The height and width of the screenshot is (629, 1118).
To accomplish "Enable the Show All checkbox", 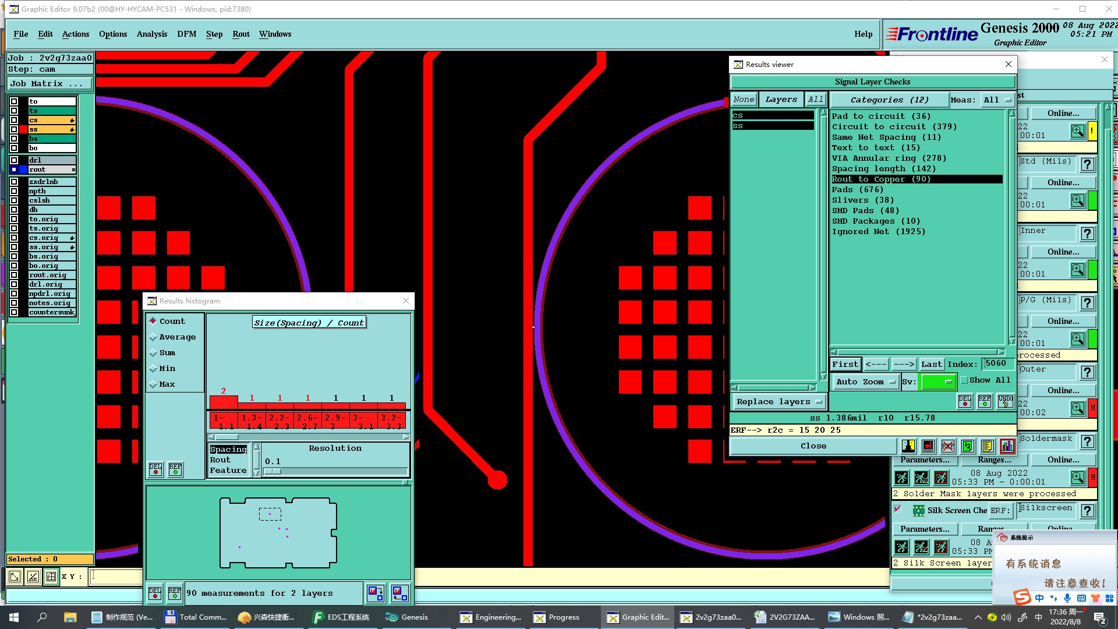I will point(964,380).
